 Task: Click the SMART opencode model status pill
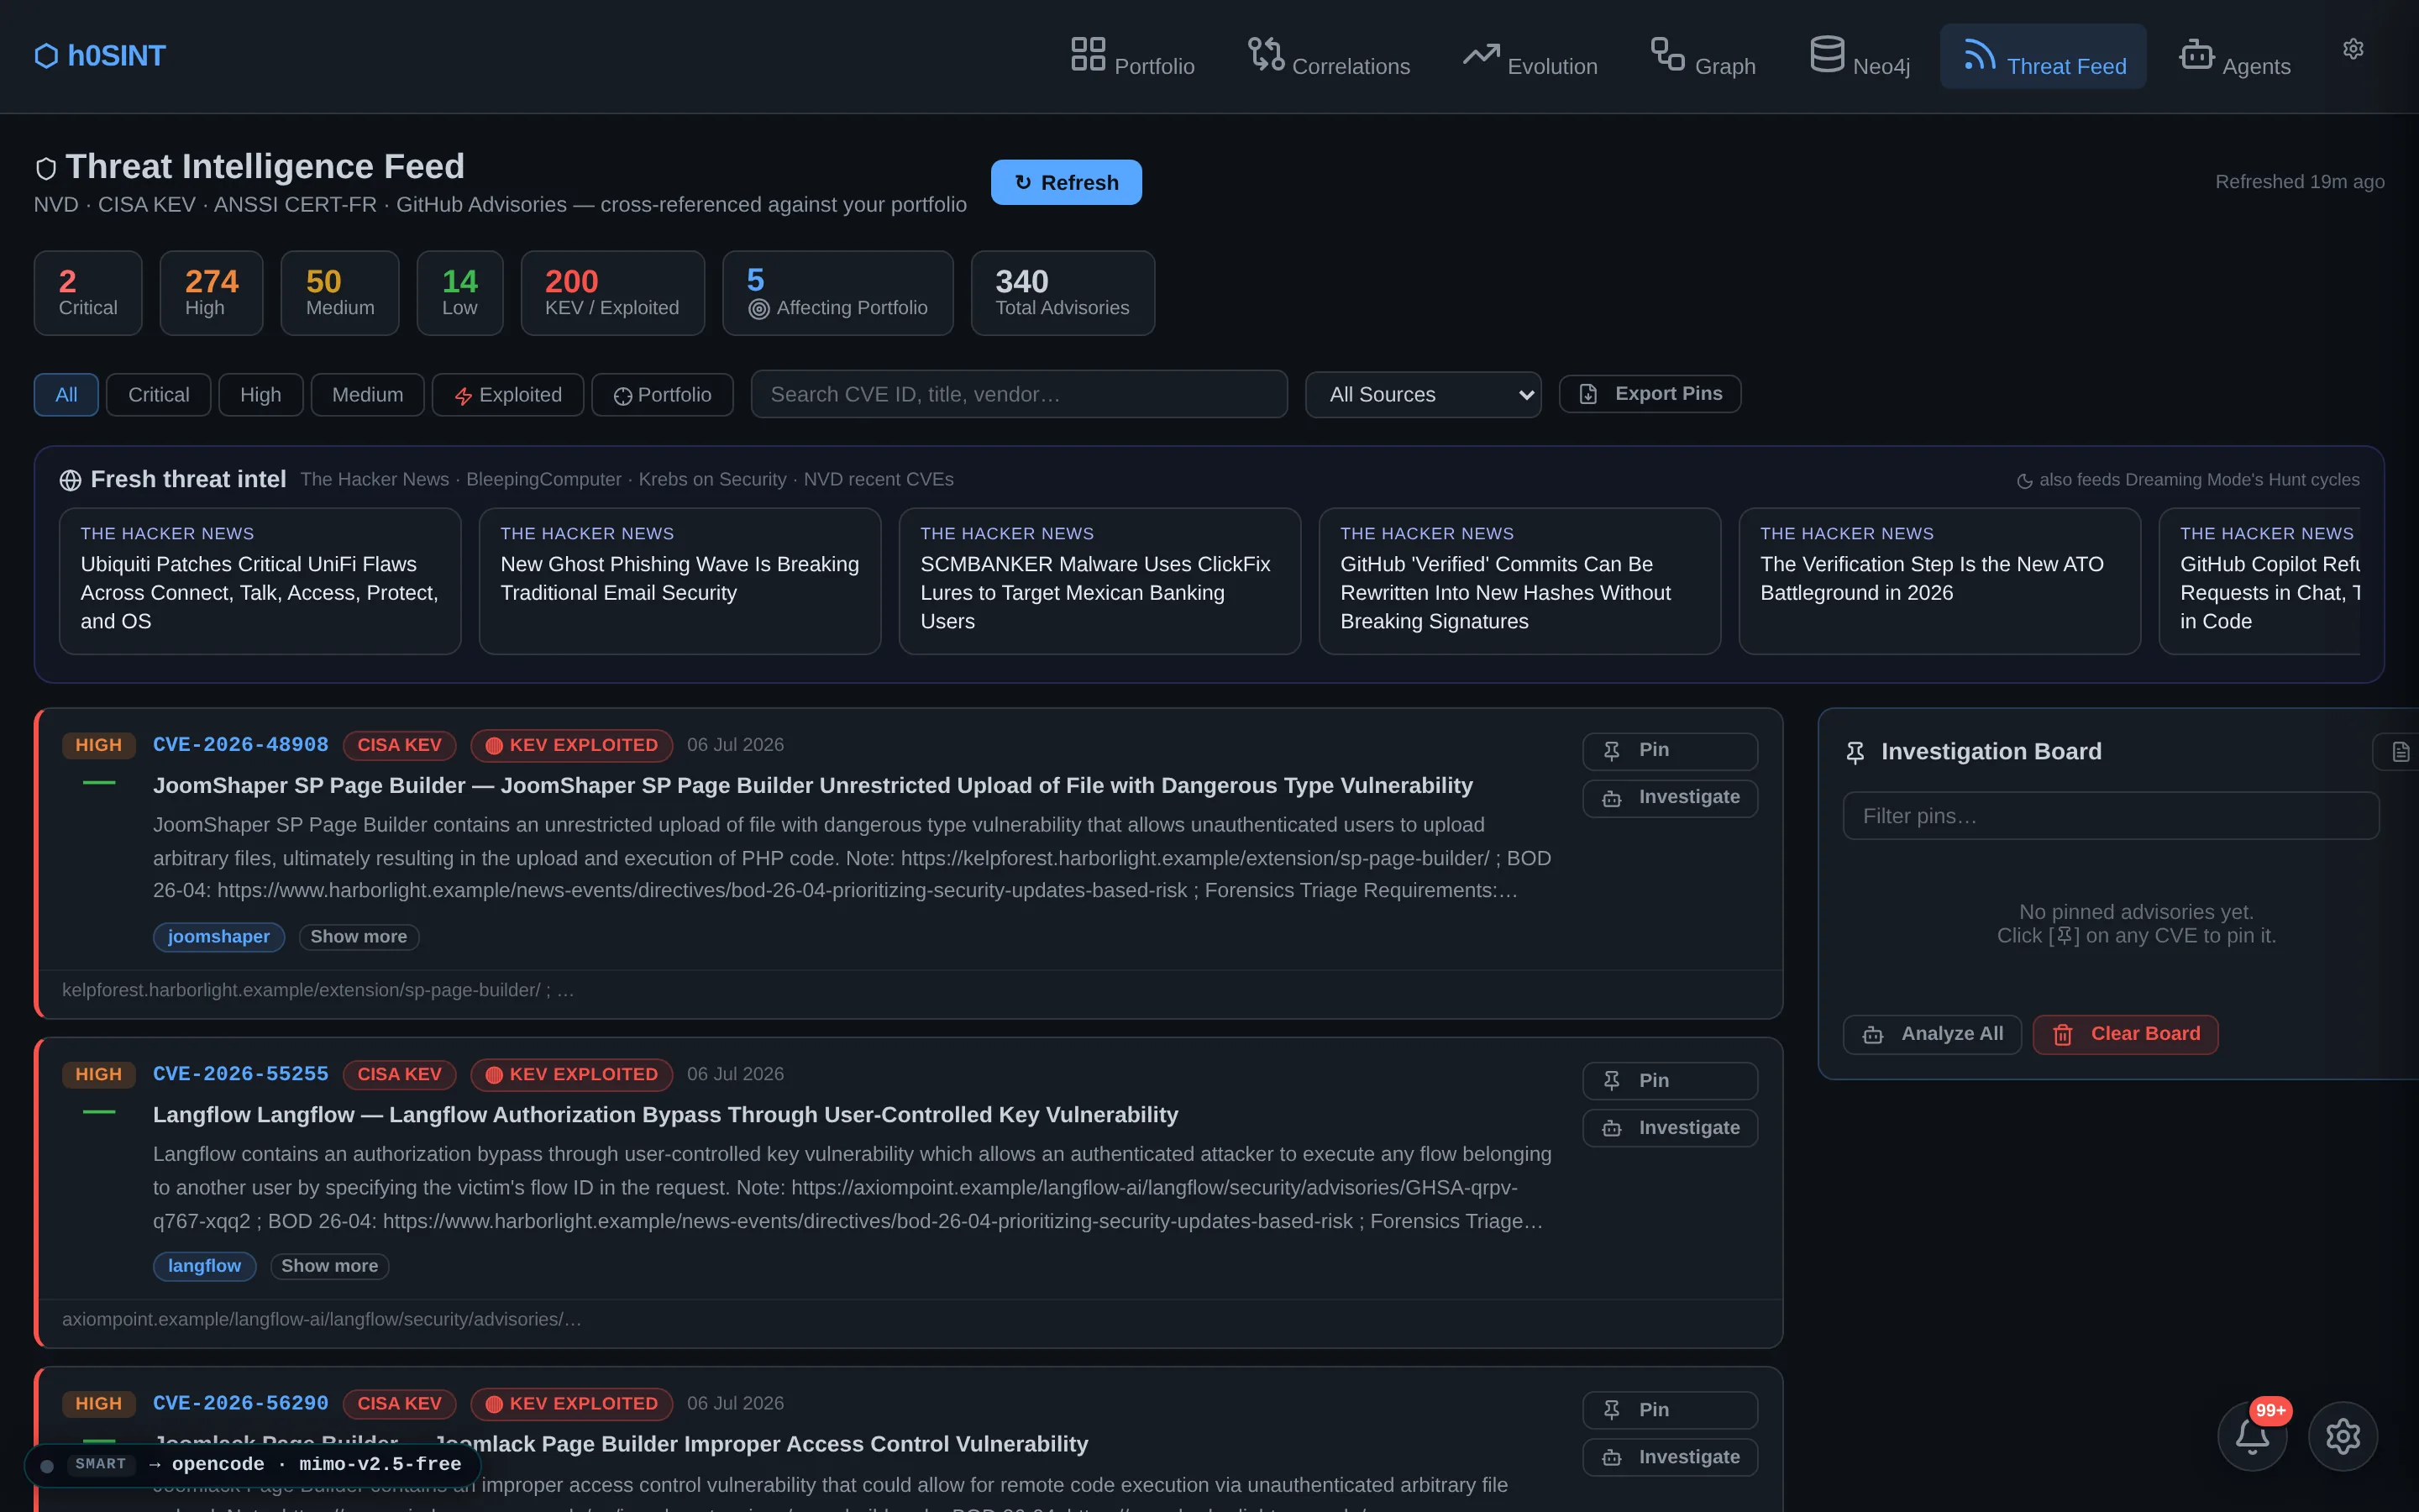coord(252,1465)
